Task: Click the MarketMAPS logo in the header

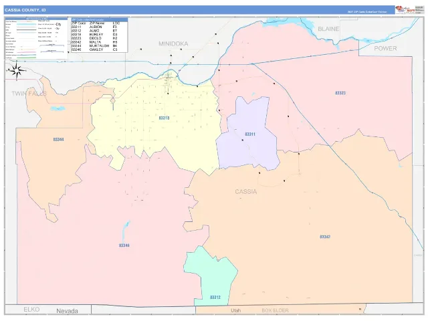Action: pos(406,9)
